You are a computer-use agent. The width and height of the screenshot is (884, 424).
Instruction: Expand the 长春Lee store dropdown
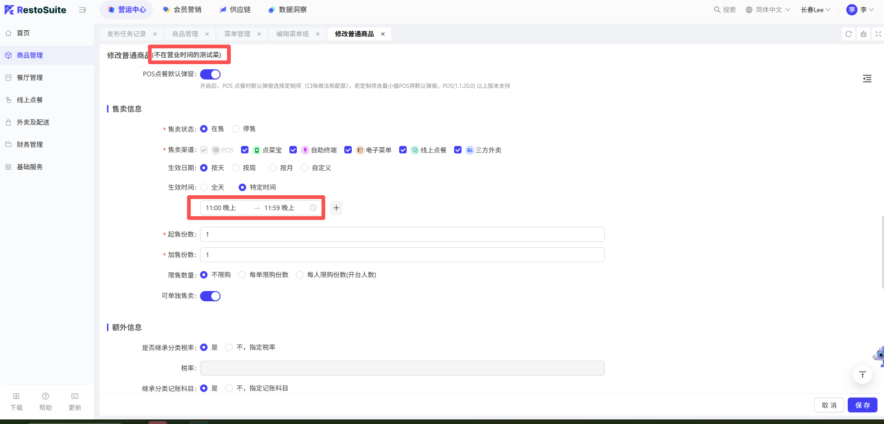click(815, 10)
